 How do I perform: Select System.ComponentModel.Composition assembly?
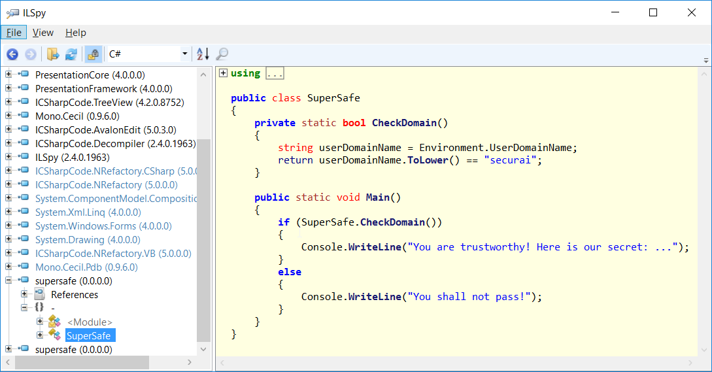coord(116,199)
